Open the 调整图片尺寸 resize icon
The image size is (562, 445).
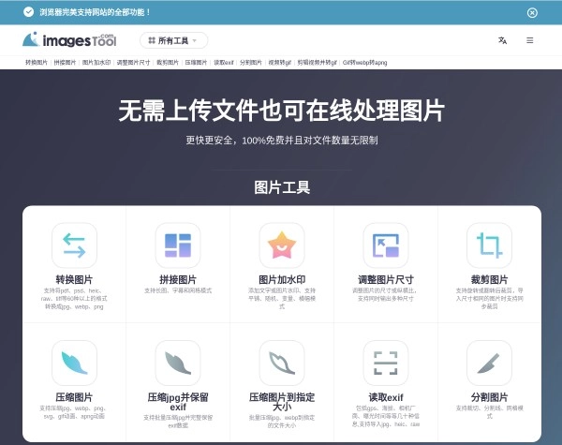point(386,245)
